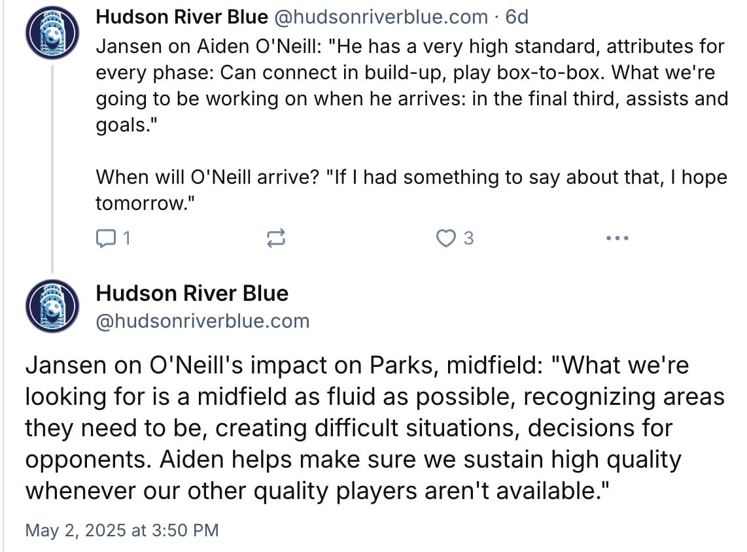Click the bold author name above the midfield post

[x=192, y=294]
